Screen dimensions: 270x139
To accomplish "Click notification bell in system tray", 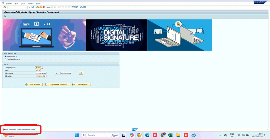I will click(265, 135).
